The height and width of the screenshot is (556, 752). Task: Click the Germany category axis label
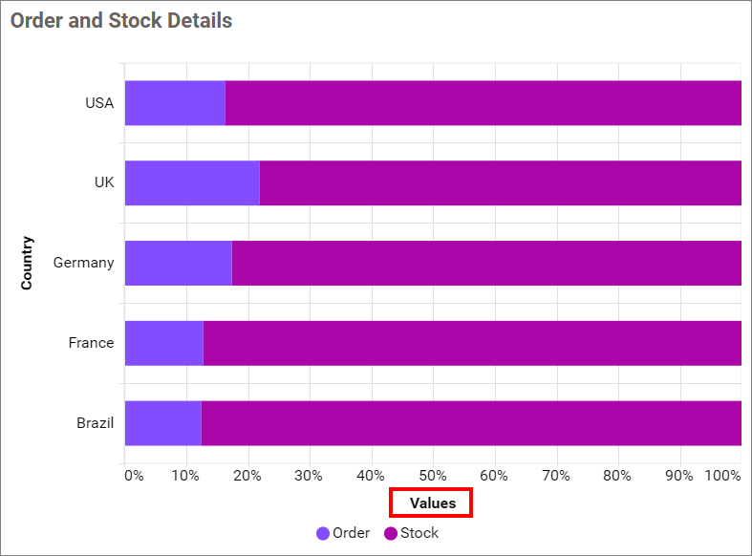point(84,263)
